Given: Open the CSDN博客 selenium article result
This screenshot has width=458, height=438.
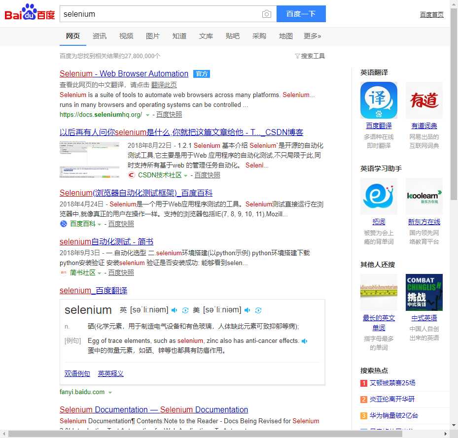Looking at the screenshot, I should [181, 132].
